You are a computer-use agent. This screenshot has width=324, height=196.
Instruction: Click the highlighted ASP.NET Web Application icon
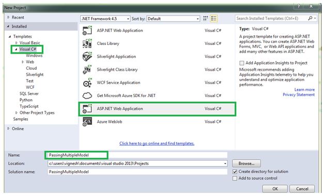(x=87, y=109)
